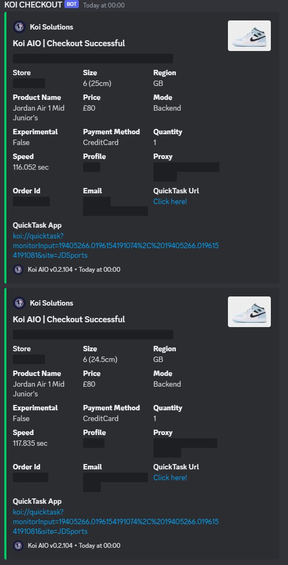Click Koi Solutions avatar icon in second embed
The image size is (288, 565).
click(19, 303)
